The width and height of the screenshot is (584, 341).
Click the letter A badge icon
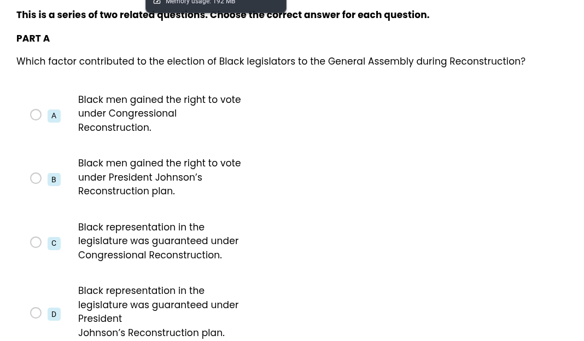54,115
